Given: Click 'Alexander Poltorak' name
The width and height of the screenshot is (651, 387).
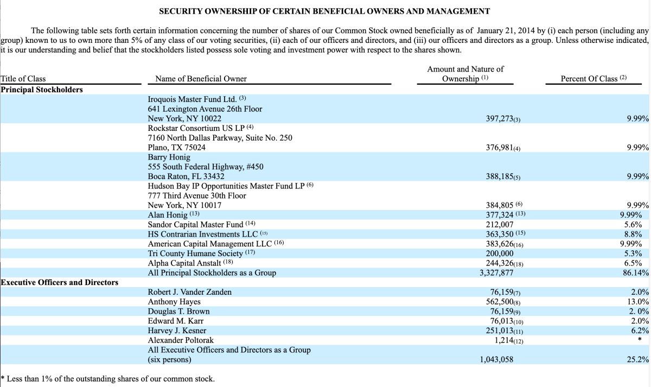Looking at the screenshot, I should [x=182, y=340].
